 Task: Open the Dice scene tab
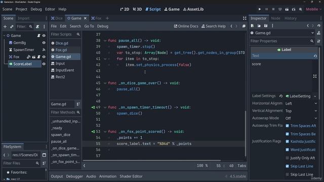57,18
